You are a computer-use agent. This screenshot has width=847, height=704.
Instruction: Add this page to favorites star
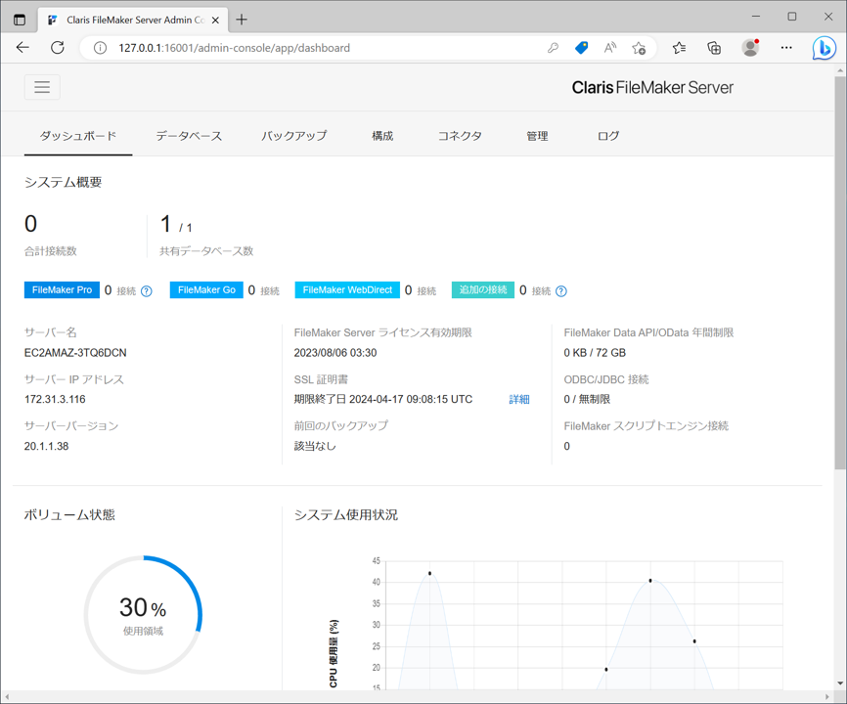[x=639, y=48]
